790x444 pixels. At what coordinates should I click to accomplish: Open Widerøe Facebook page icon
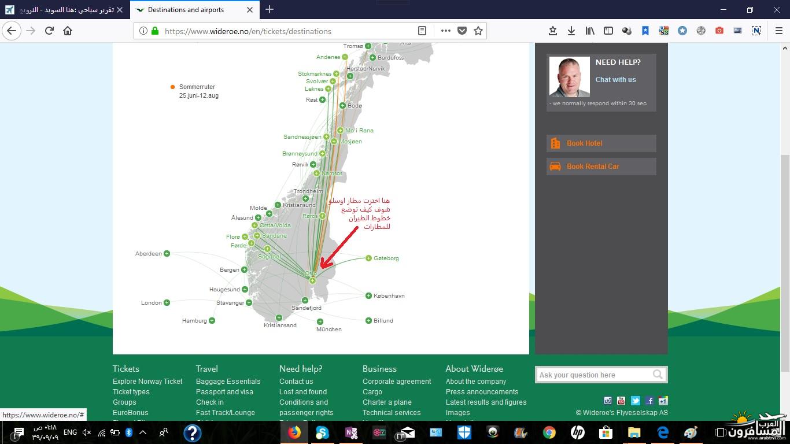tap(649, 400)
